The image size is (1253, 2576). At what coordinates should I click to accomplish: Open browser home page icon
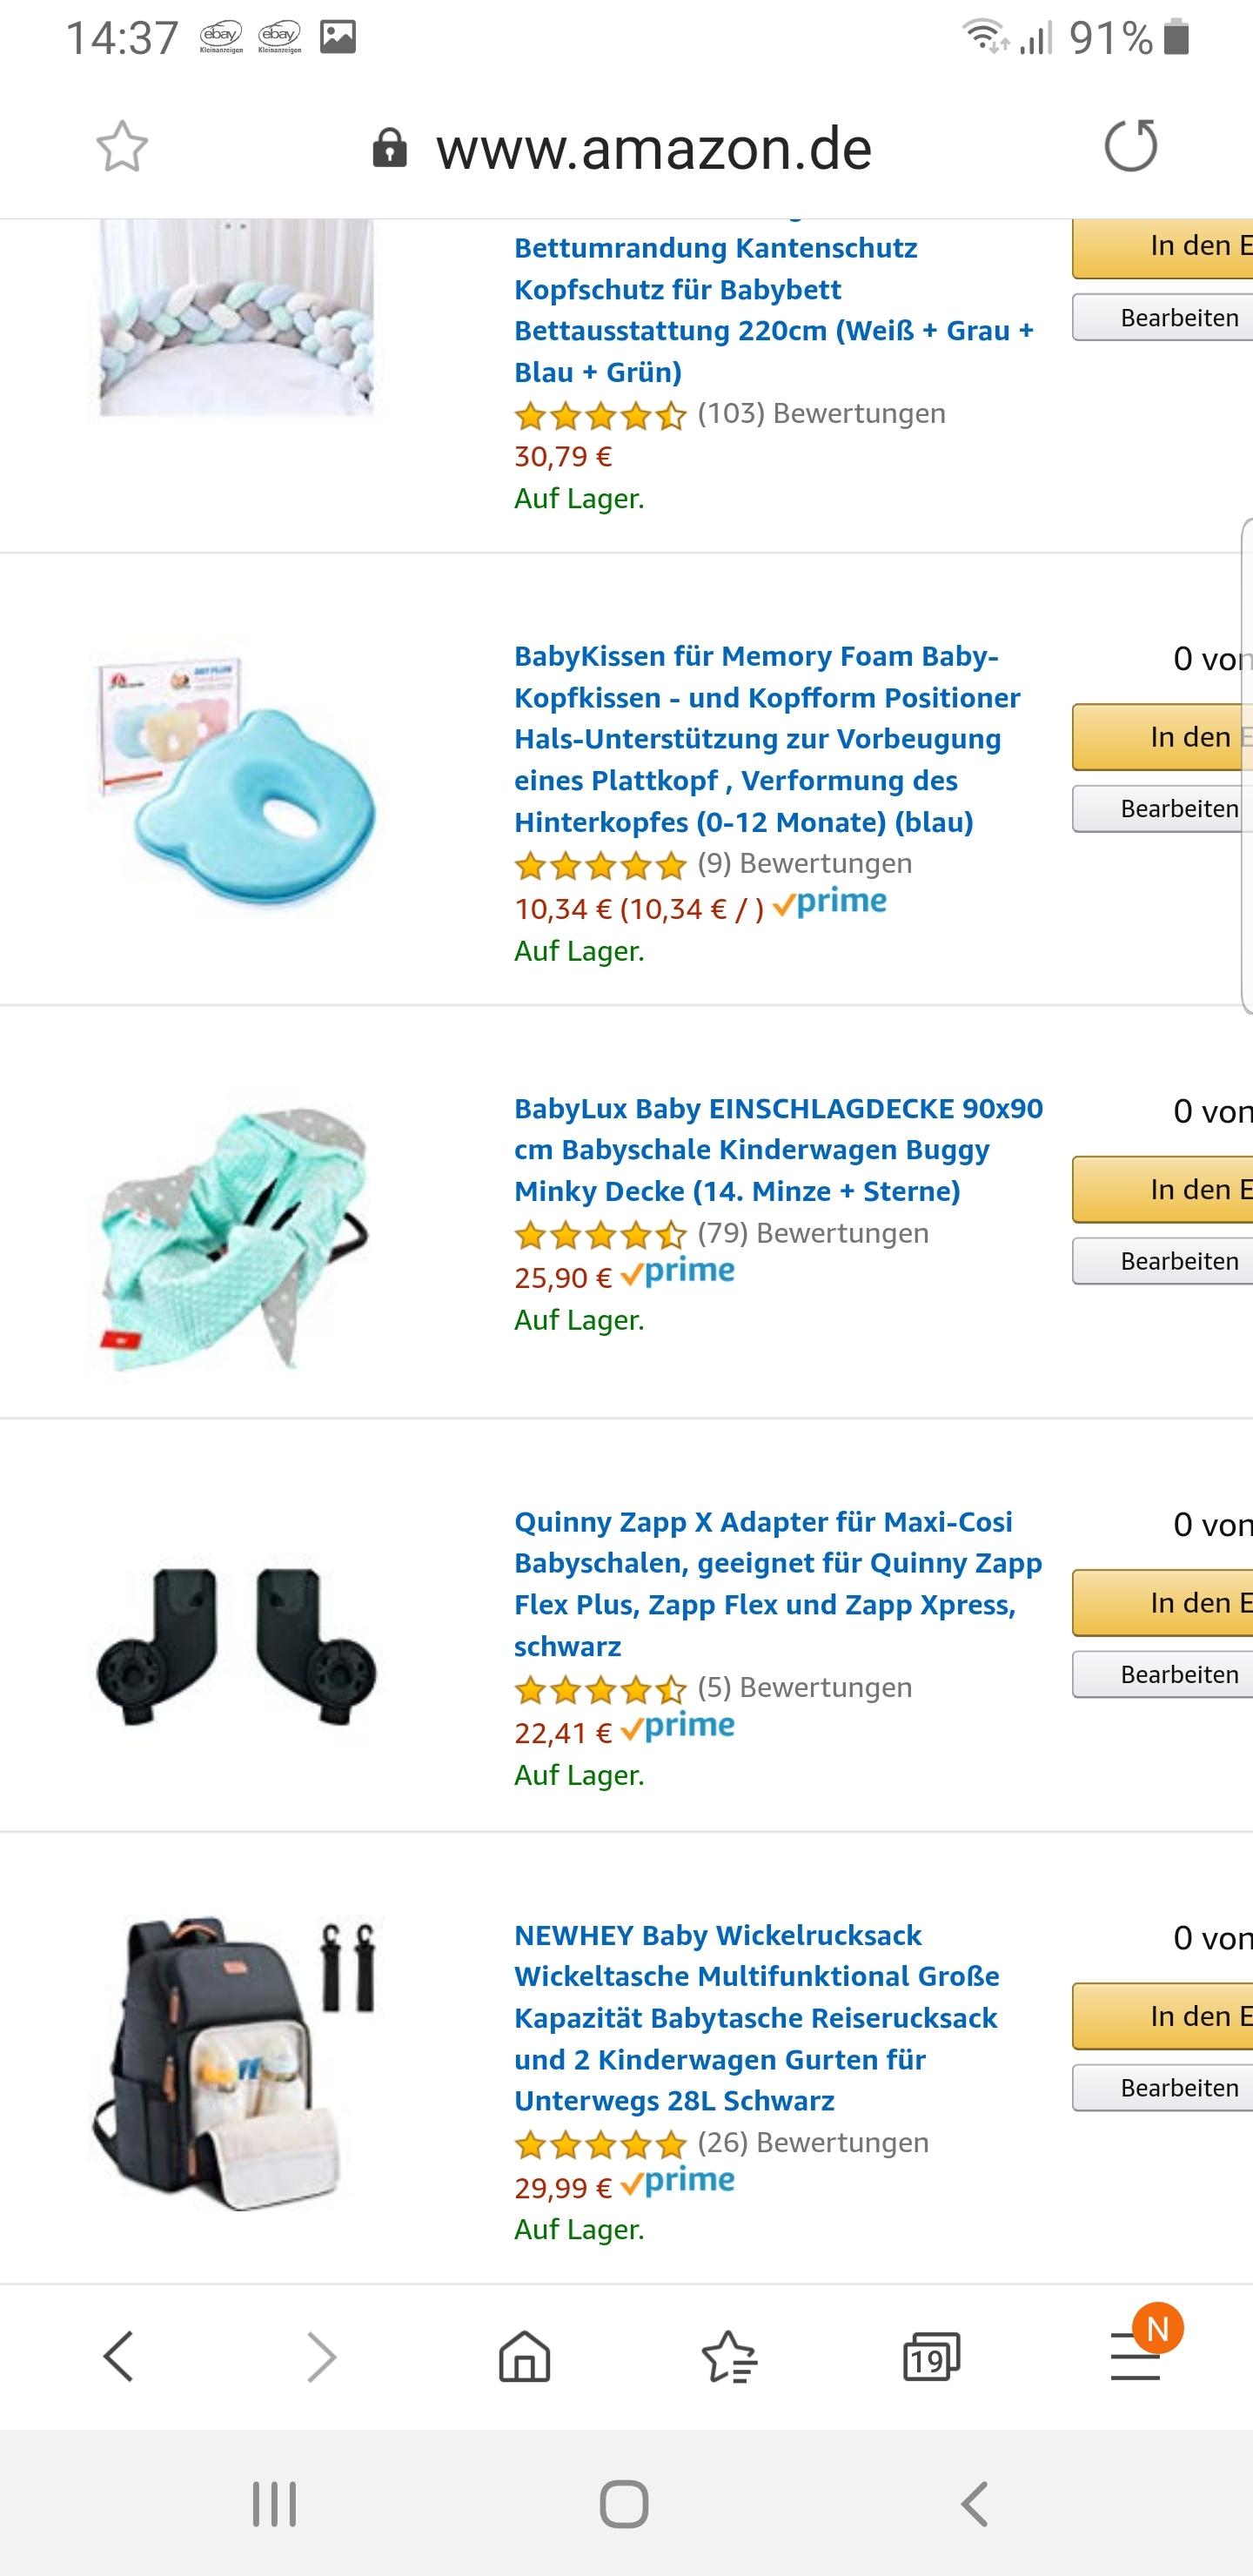pyautogui.click(x=525, y=2356)
